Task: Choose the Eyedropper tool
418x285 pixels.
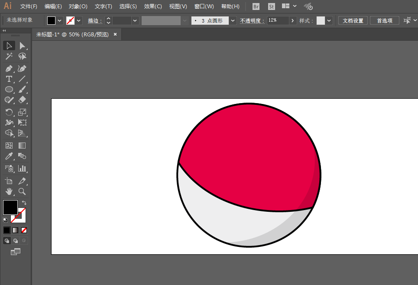Action: [x=9, y=156]
